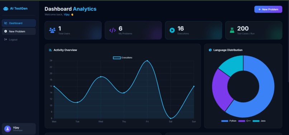This screenshot has height=135, width=289.
Task: Click the purple New Problem button
Action: (268, 9)
